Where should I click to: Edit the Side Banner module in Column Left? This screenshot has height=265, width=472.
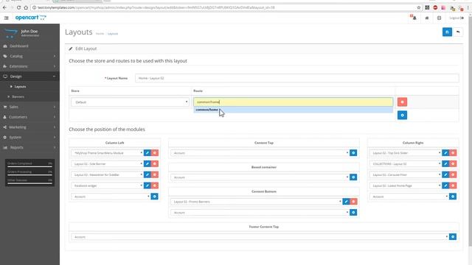(147, 163)
